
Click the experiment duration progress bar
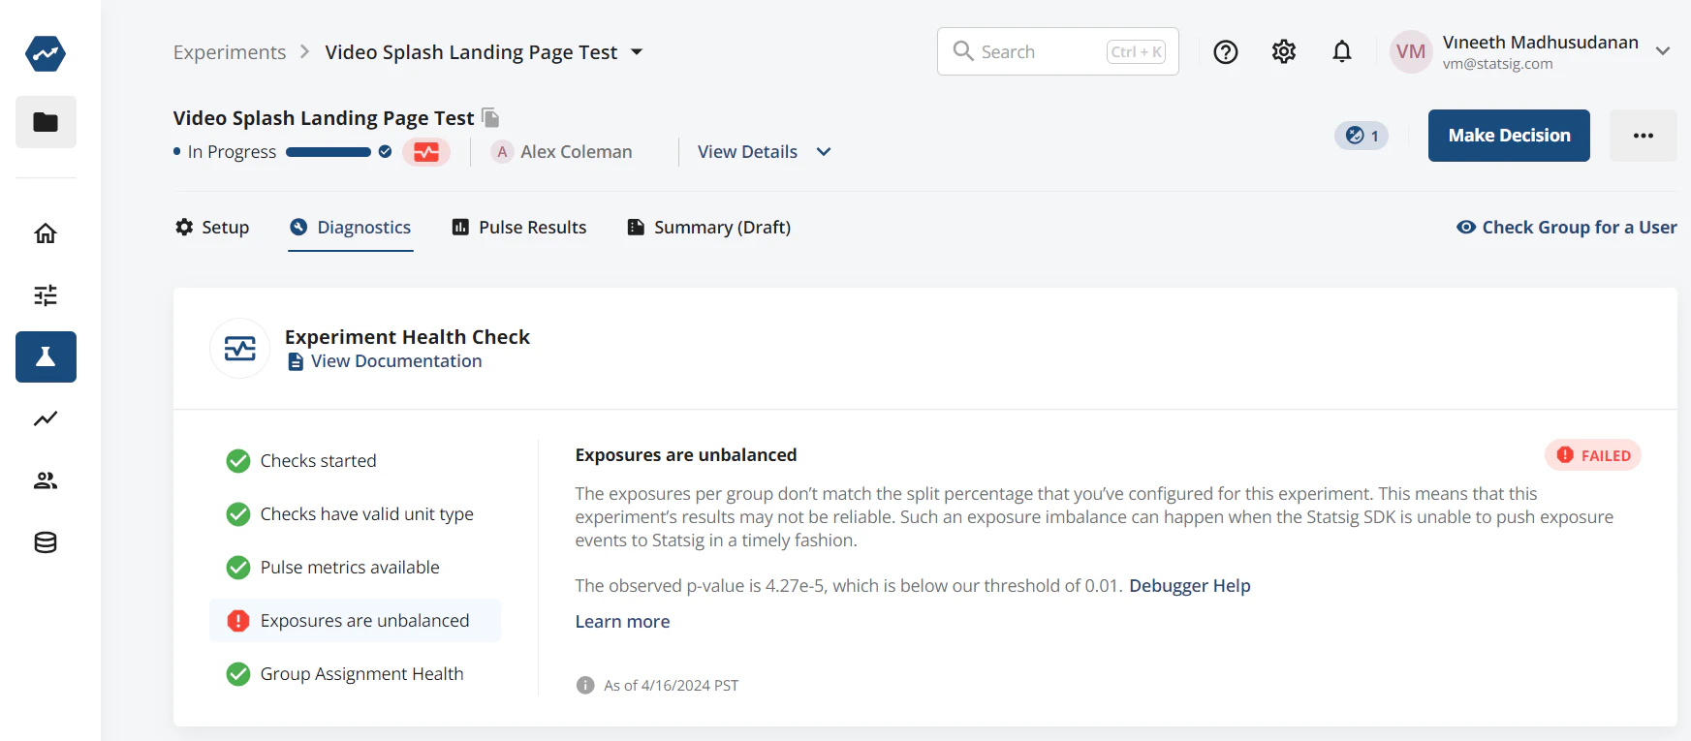tap(329, 152)
